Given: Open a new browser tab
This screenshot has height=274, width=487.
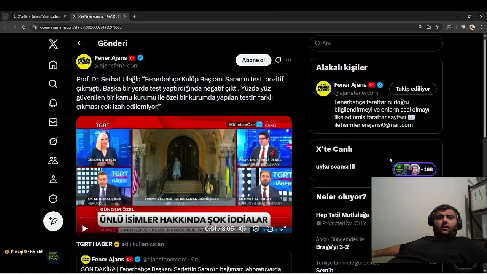Looking at the screenshot, I should coord(134,16).
